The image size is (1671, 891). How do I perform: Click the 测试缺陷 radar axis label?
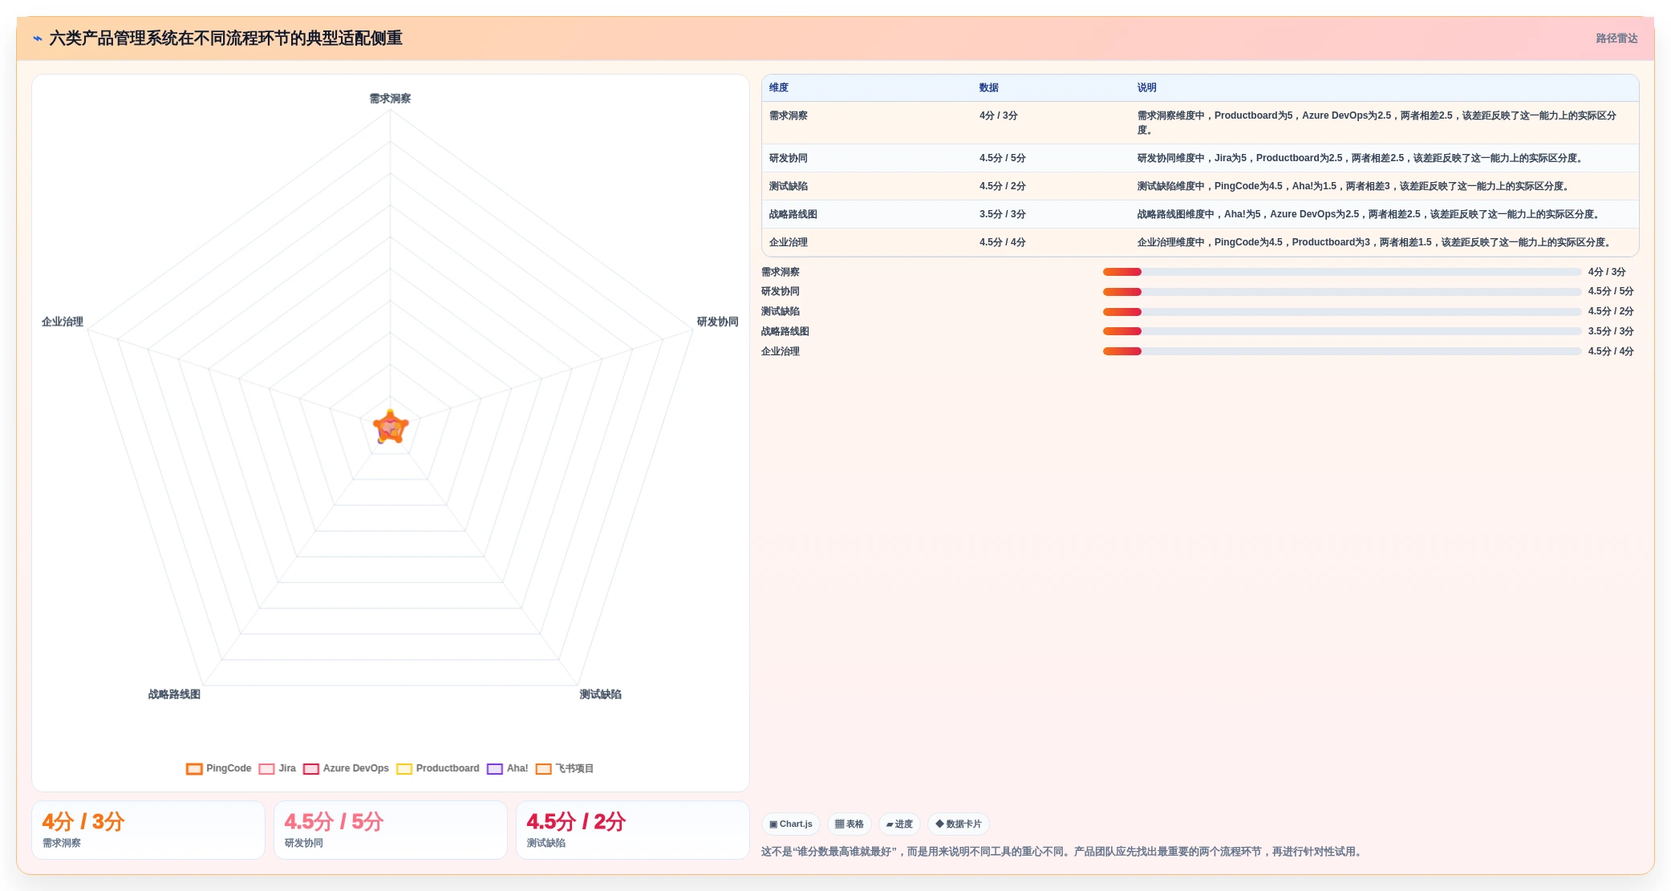pos(601,695)
